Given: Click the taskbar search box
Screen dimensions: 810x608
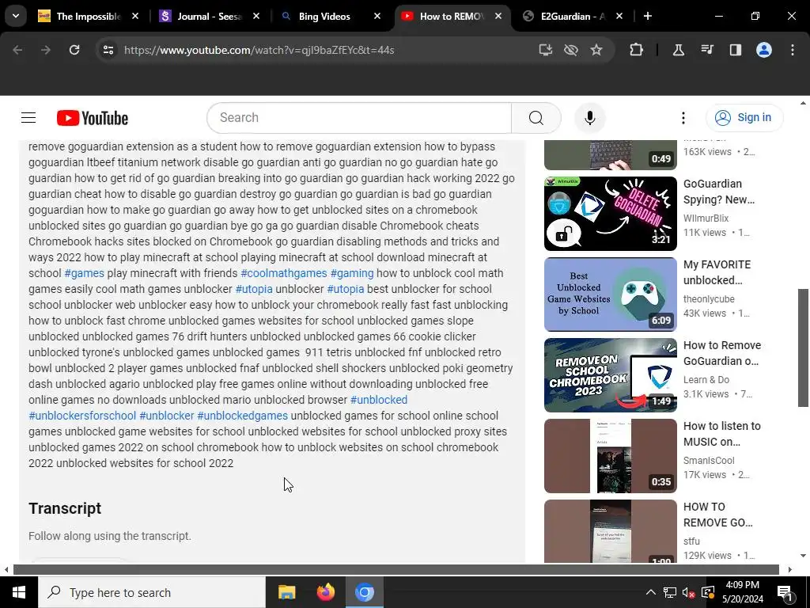Looking at the screenshot, I should click(152, 592).
